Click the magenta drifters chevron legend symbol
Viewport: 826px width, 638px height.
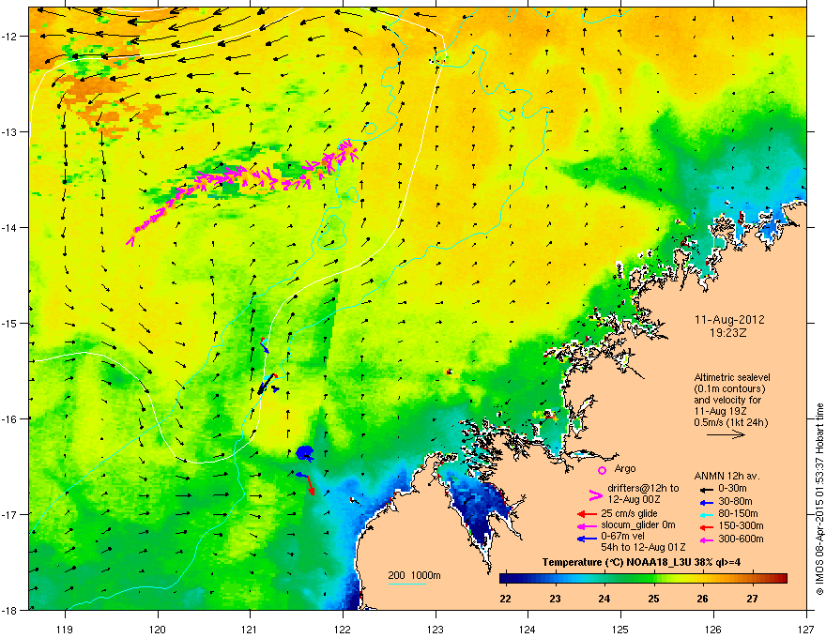click(x=595, y=494)
